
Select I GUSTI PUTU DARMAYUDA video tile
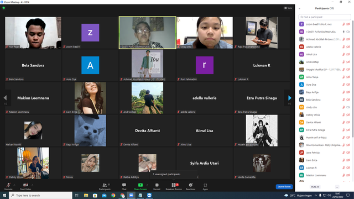tap(148, 33)
